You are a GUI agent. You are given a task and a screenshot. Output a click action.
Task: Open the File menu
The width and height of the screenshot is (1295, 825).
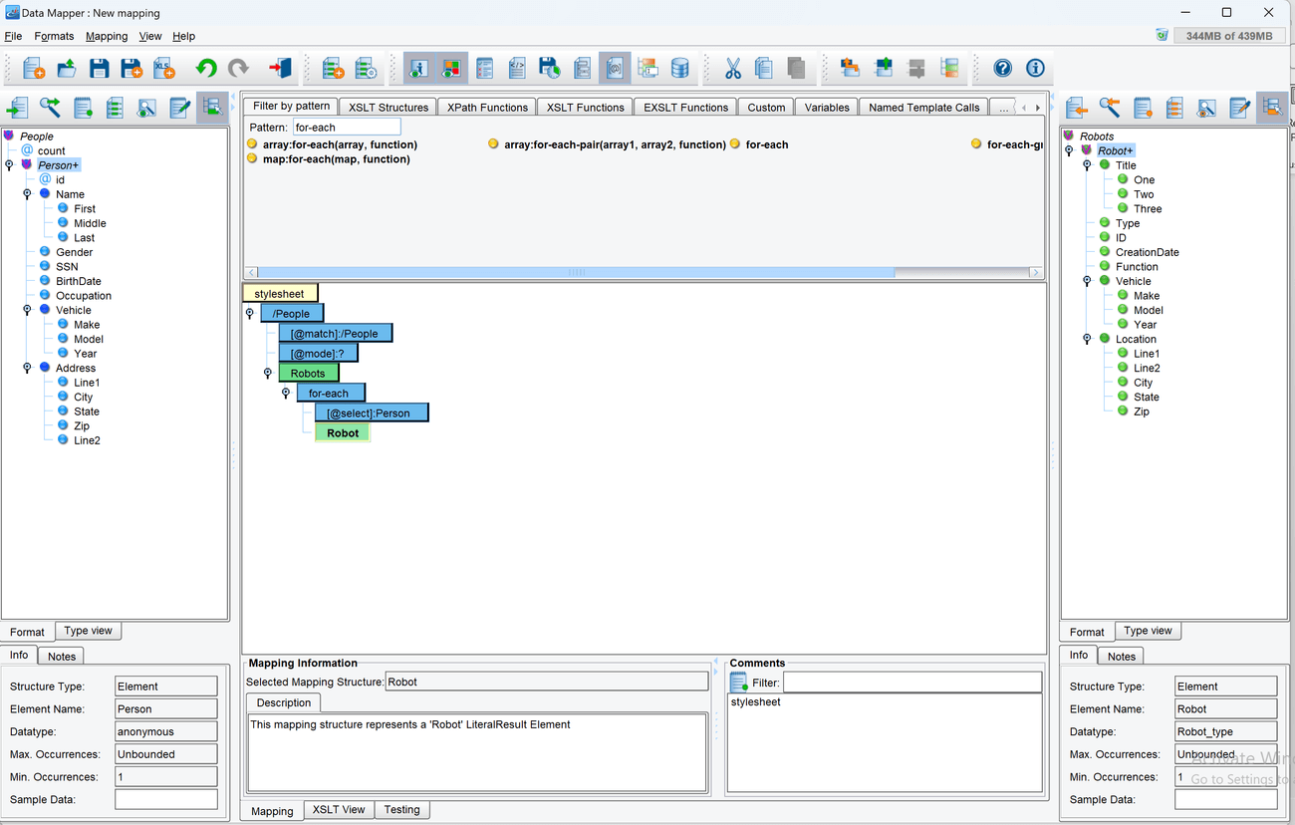coord(13,36)
